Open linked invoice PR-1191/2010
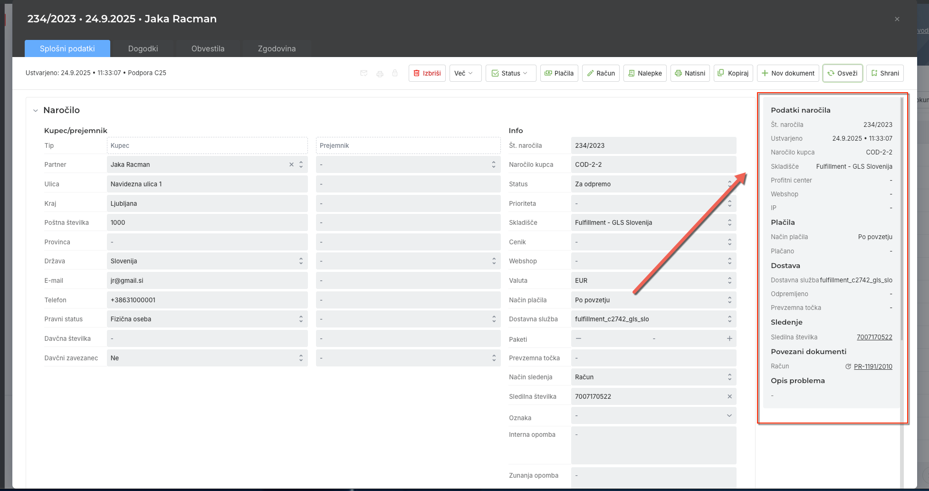Image resolution: width=929 pixels, height=491 pixels. (873, 366)
